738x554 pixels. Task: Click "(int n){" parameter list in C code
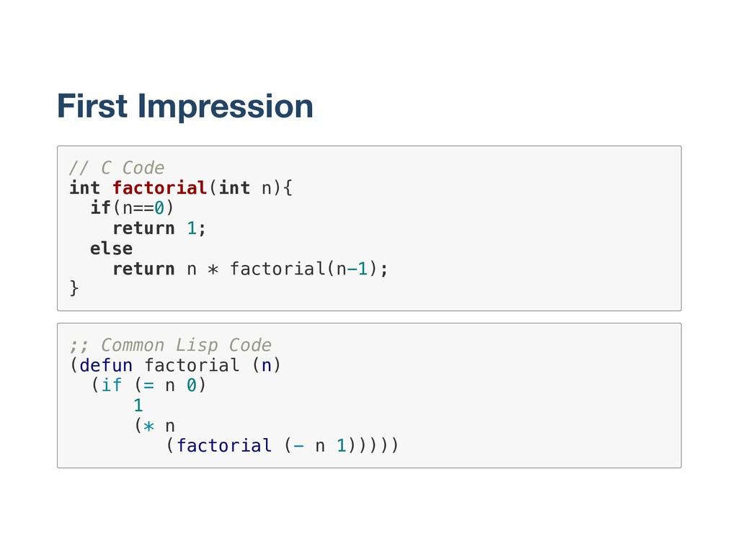tap(251, 188)
